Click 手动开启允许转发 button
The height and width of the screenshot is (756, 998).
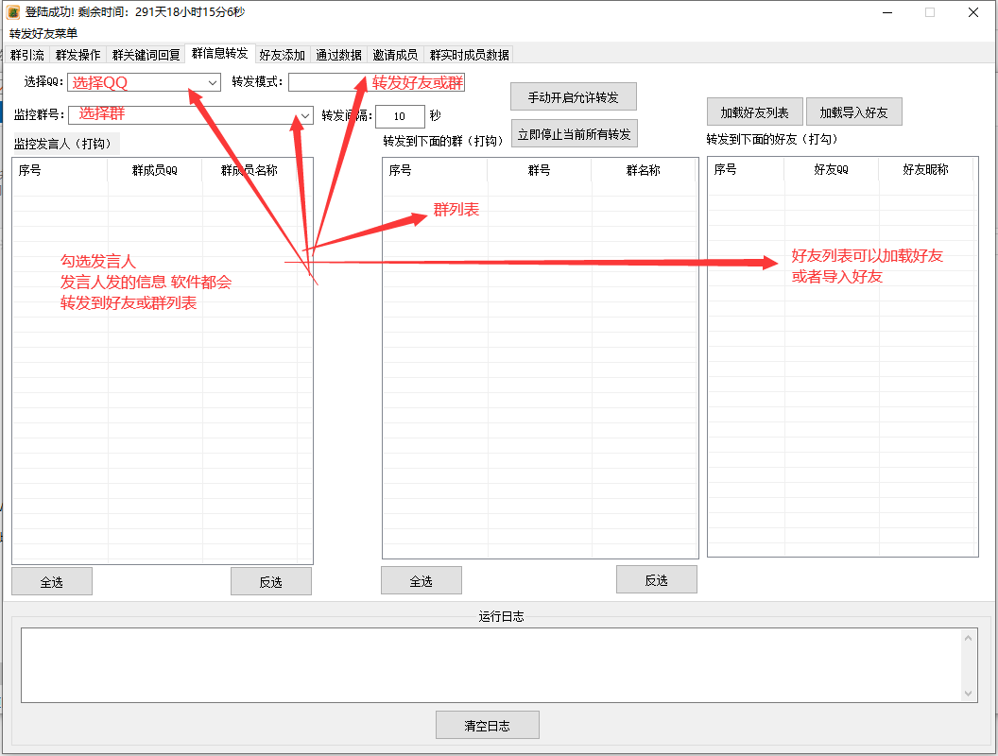tap(574, 97)
